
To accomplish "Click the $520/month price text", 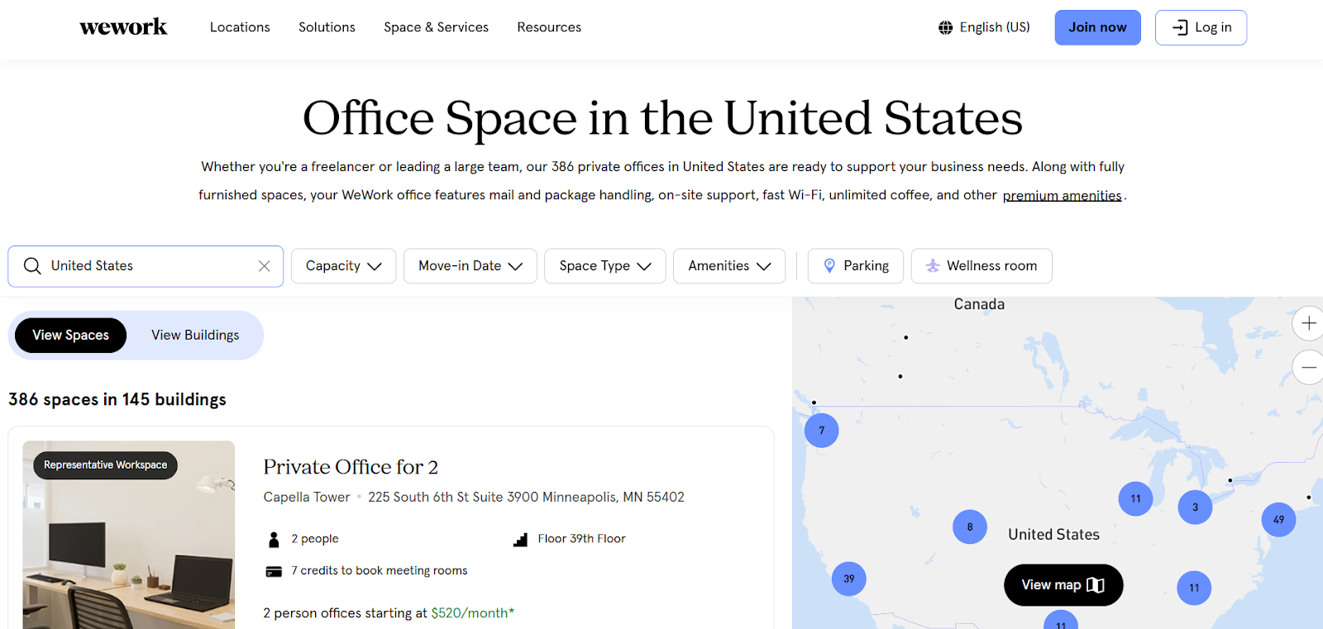I will (x=472, y=613).
